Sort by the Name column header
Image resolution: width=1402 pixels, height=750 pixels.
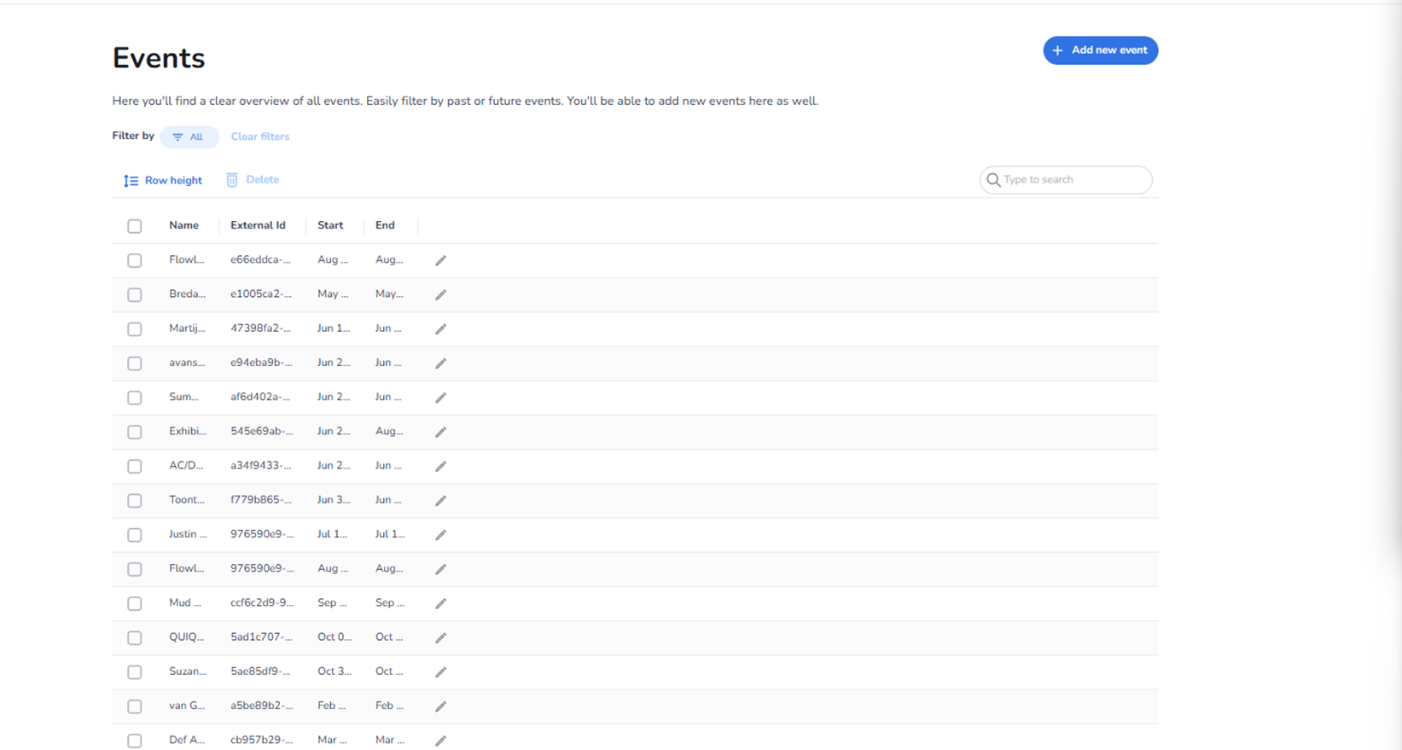(183, 225)
